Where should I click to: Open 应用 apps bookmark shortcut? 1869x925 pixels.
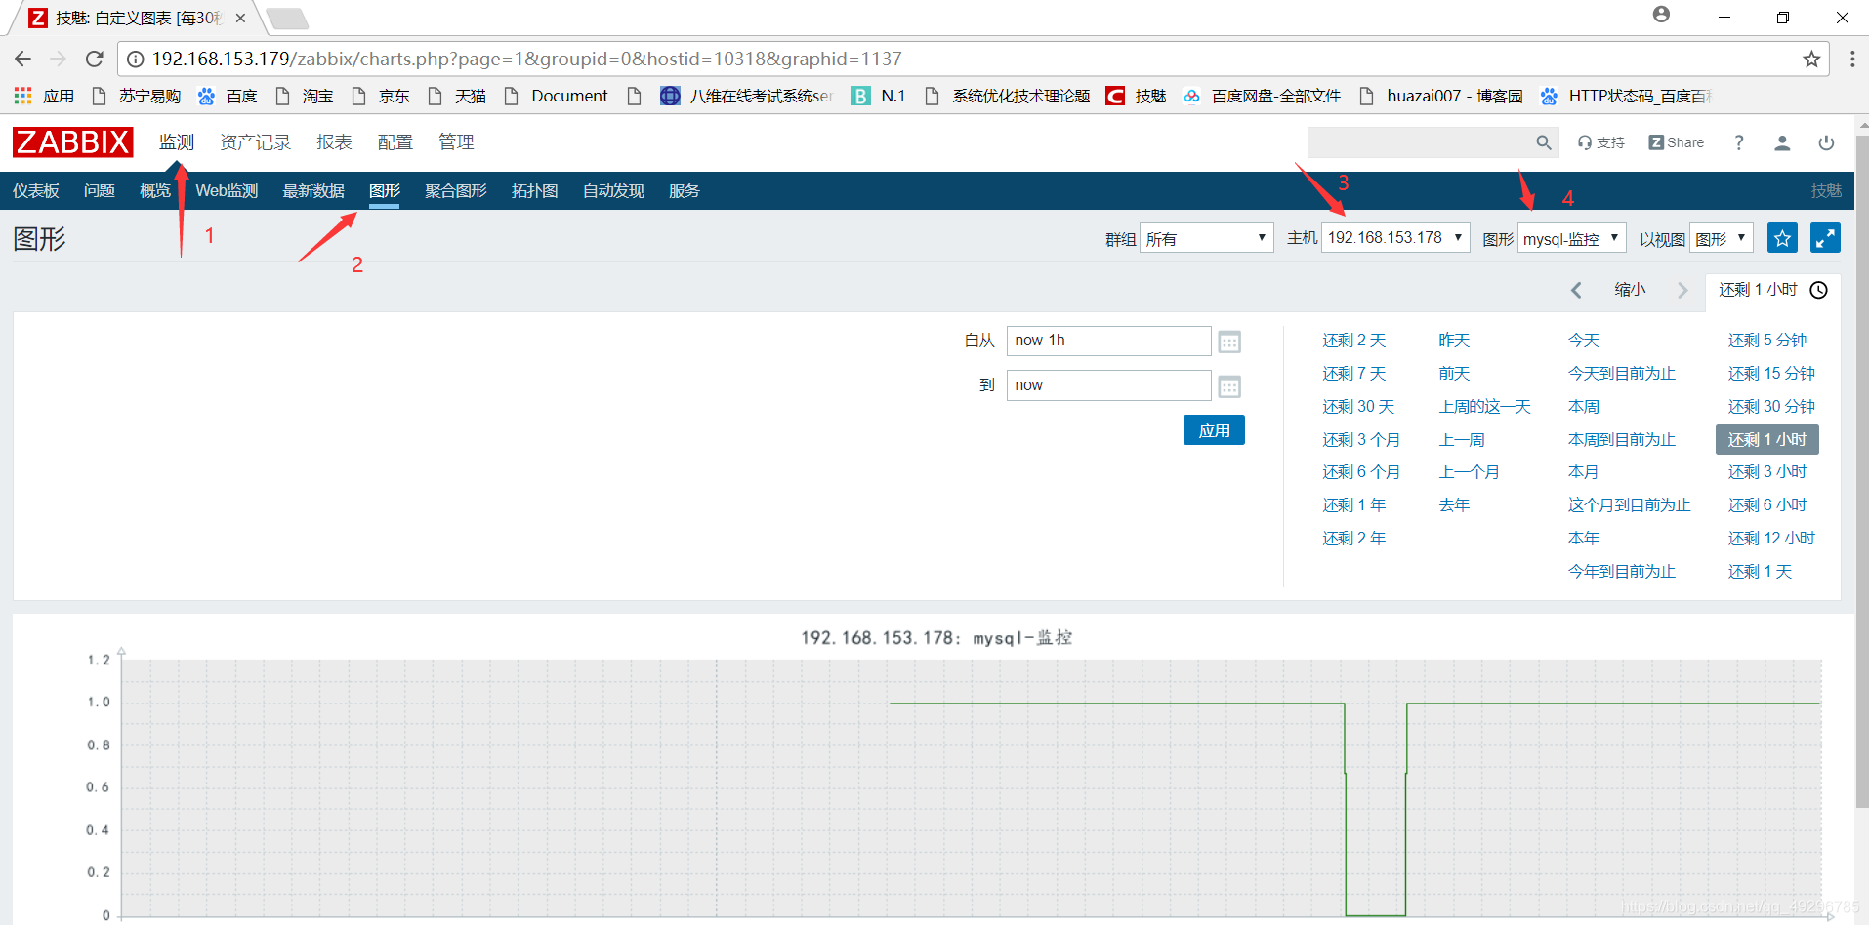45,96
